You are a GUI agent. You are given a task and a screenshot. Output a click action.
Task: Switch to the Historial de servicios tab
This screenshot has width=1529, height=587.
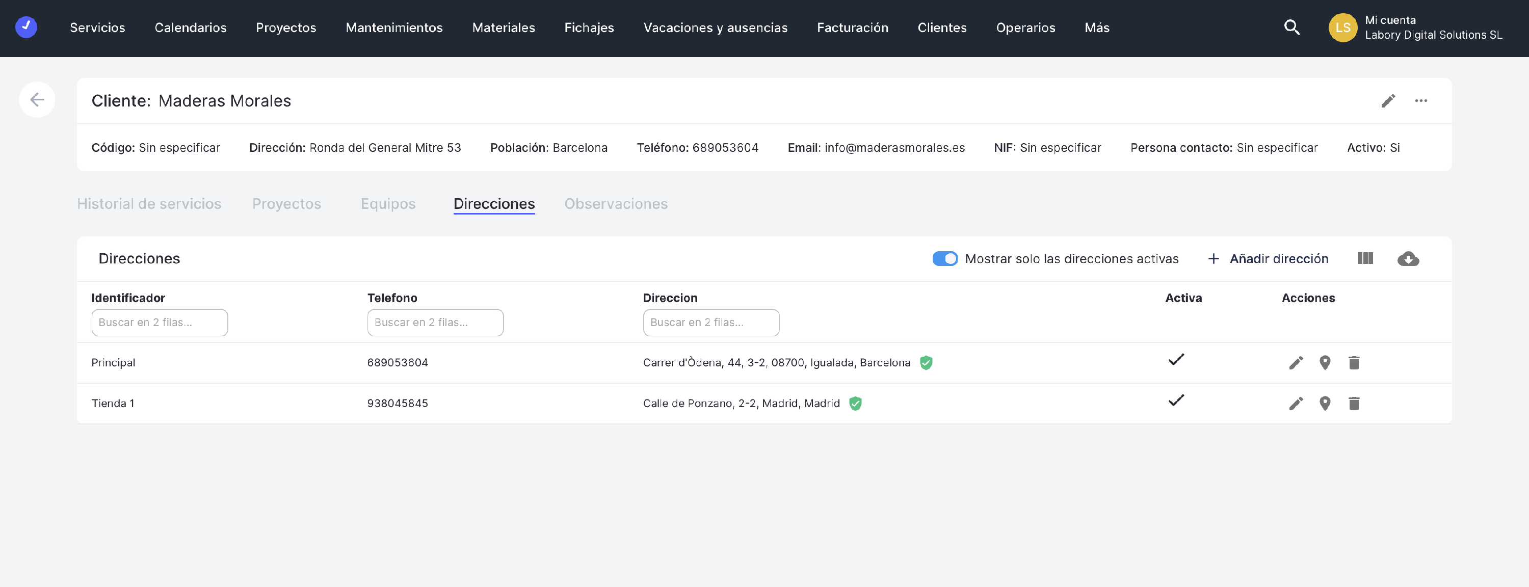149,204
